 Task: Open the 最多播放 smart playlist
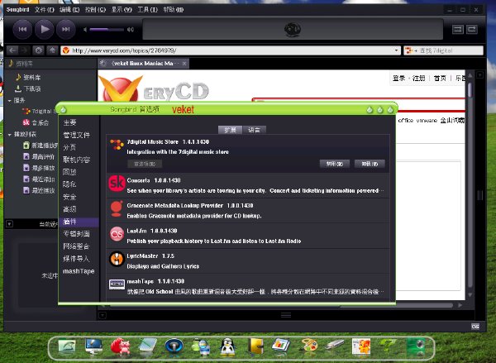pos(39,168)
